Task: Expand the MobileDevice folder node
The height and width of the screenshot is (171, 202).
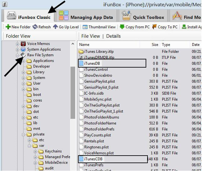Action: pos(35,163)
